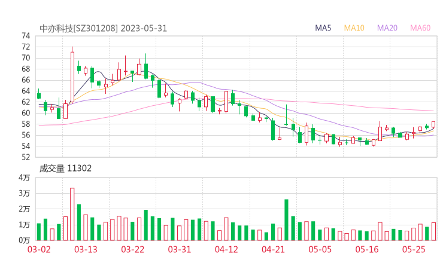Click the 2万 volume axis label
The image size is (443, 263).
tap(25, 209)
